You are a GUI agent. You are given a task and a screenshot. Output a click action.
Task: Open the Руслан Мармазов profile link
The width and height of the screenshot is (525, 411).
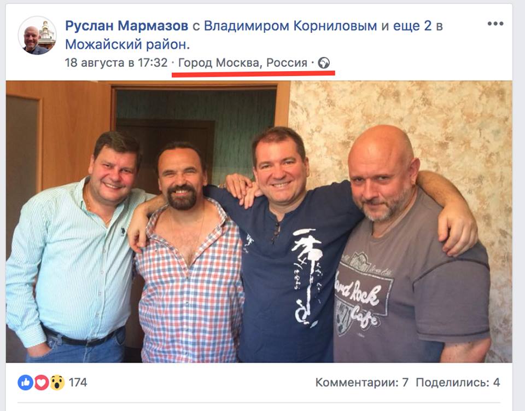tap(126, 26)
